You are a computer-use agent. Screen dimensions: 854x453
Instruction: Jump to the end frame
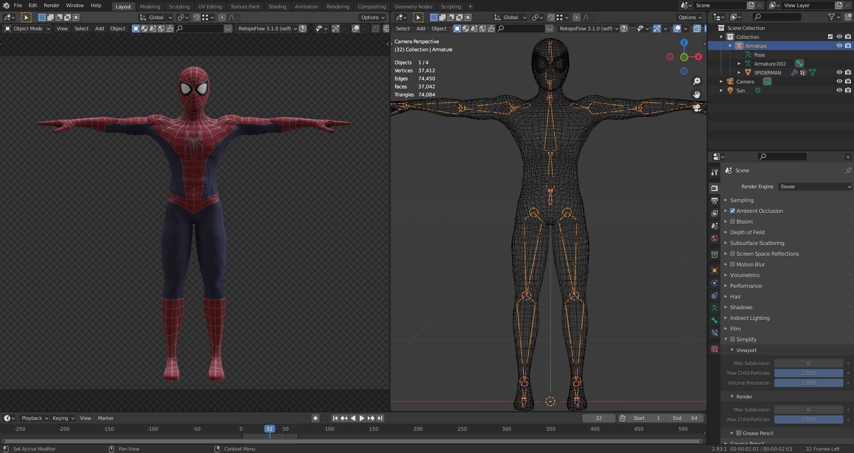380,418
